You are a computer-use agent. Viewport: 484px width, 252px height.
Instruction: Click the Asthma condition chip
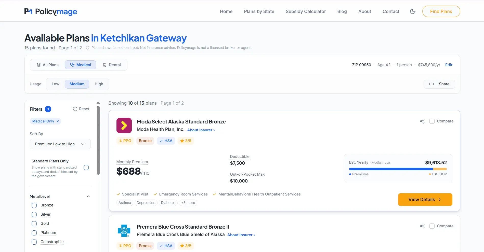pos(125,203)
